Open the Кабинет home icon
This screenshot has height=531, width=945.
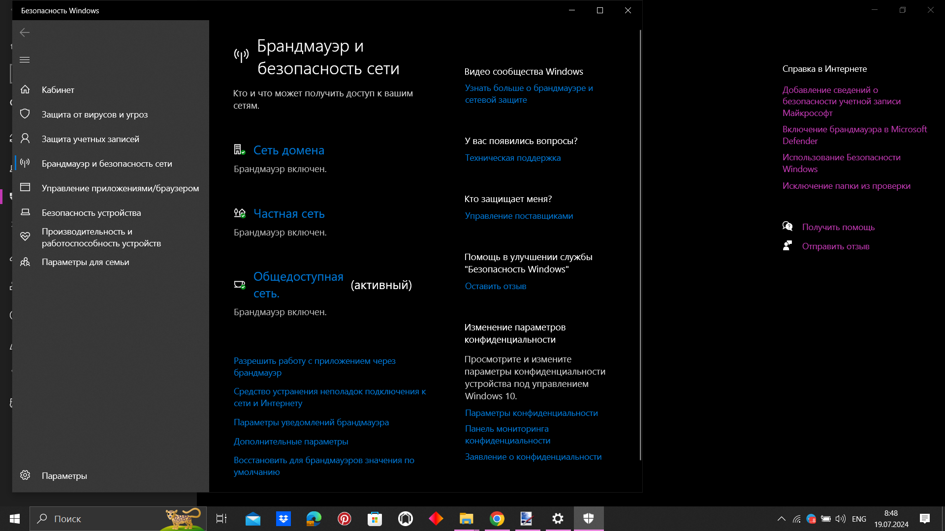[25, 89]
